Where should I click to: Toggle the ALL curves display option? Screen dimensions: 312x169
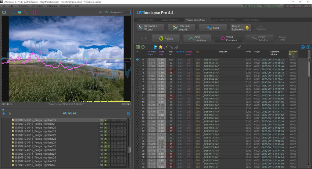[x=100, y=13]
